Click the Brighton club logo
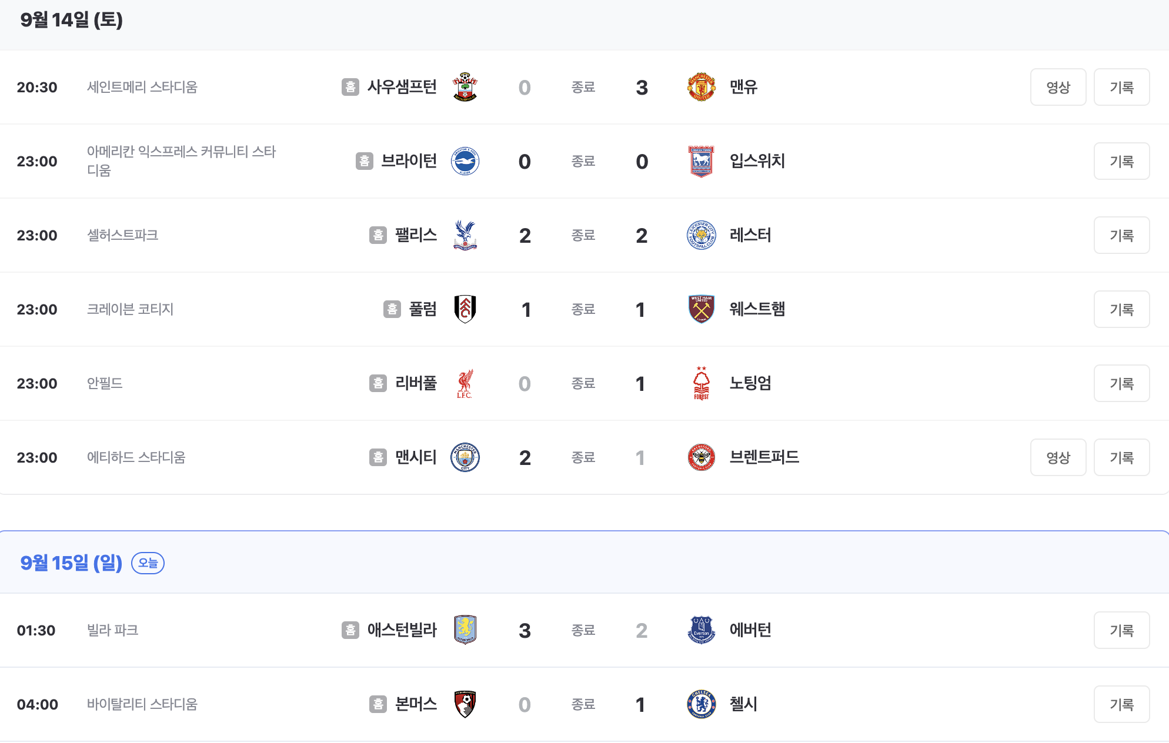1169x743 pixels. [x=465, y=161]
